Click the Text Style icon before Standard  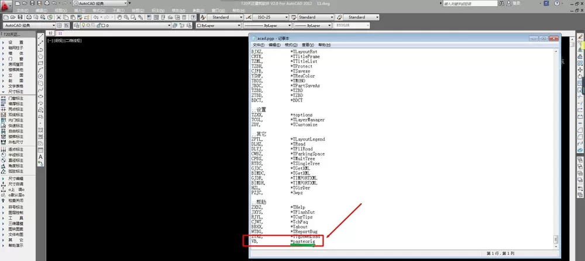tap(204, 17)
